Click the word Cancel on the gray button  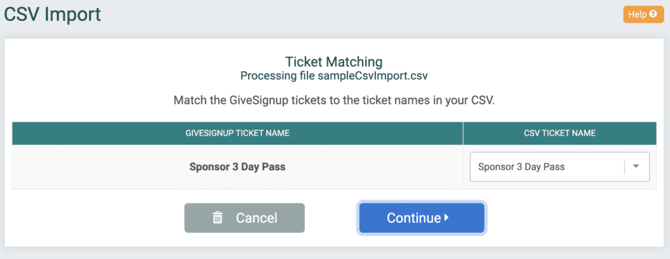pos(256,218)
